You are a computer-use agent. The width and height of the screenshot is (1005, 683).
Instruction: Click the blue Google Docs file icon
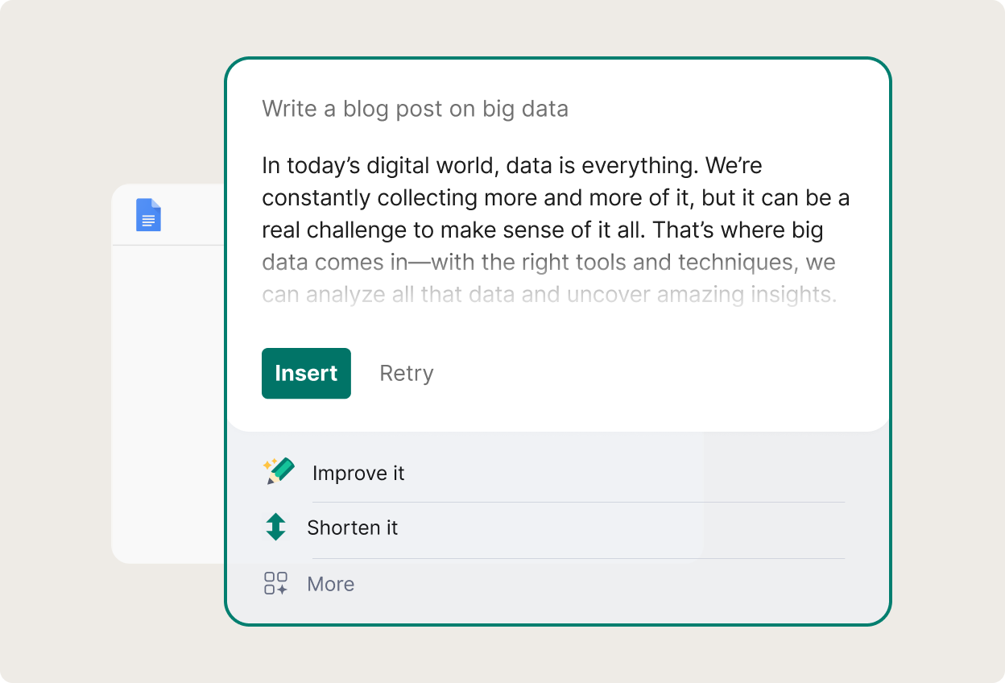(x=149, y=215)
